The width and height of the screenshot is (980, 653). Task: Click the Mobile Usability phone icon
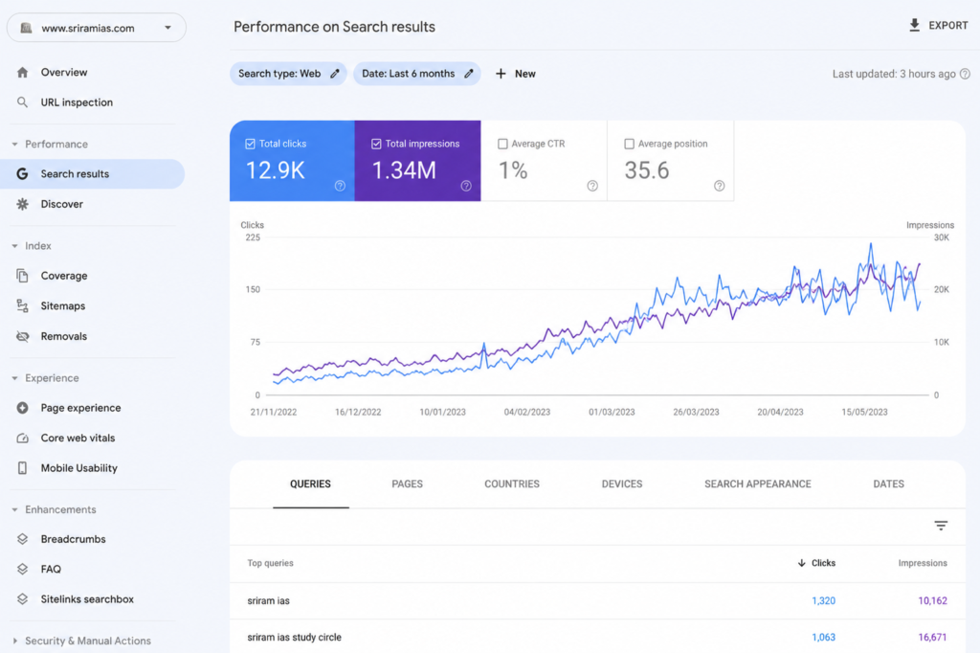tap(23, 468)
